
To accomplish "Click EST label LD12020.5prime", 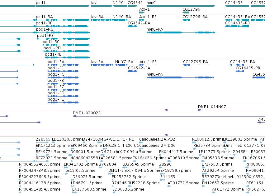I will (68, 139).
